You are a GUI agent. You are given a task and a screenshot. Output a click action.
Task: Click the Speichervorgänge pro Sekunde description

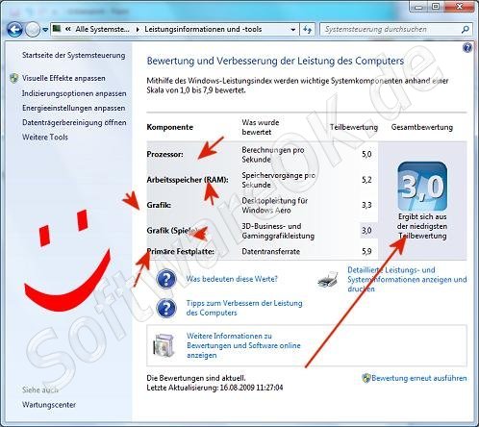[278, 180]
